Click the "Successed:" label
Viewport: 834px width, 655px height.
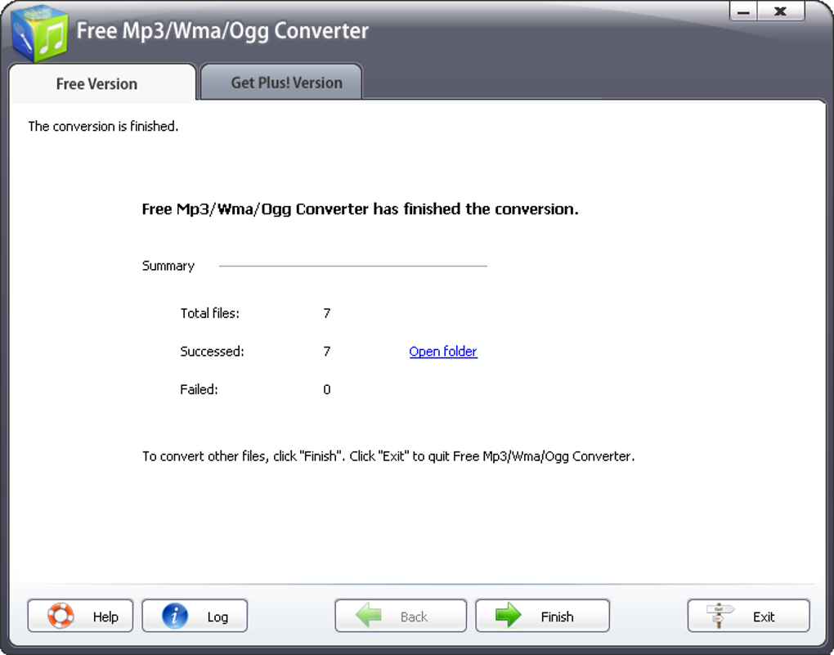pos(212,351)
